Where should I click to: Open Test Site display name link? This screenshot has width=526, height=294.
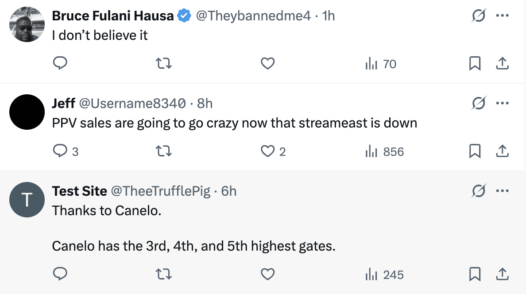pyautogui.click(x=79, y=191)
